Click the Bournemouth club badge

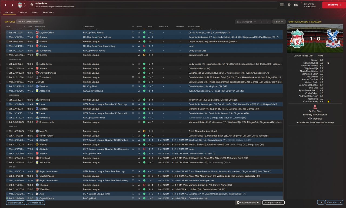click(37, 122)
